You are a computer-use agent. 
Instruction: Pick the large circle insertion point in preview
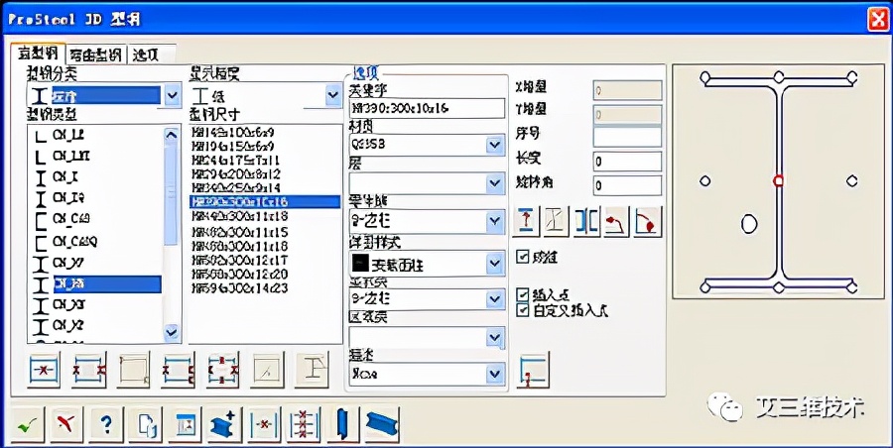point(749,224)
